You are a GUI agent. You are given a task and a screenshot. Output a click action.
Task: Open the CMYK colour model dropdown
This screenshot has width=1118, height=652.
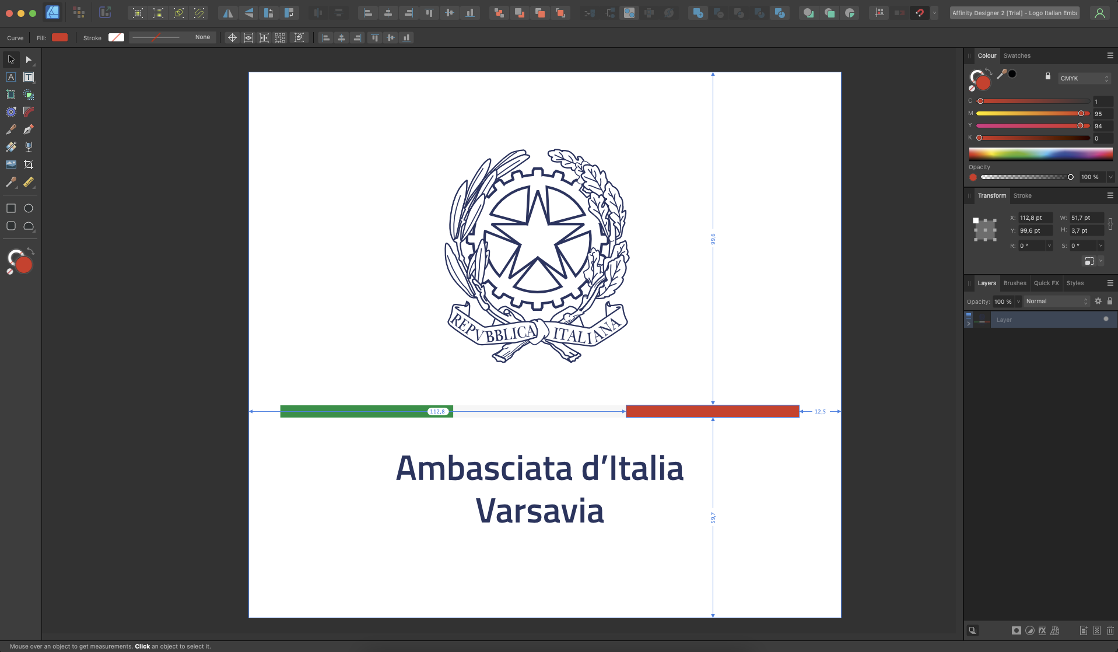click(1085, 78)
